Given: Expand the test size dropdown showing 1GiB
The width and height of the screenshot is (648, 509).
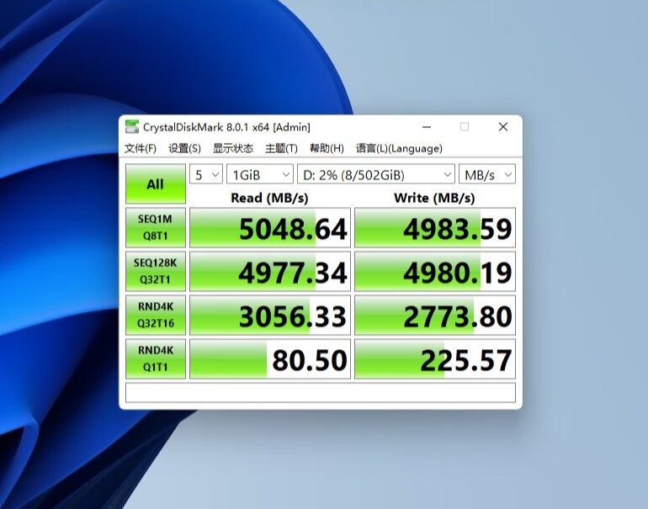Looking at the screenshot, I should tap(260, 174).
